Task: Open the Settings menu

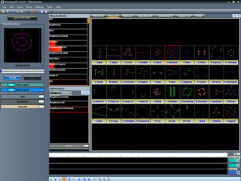Action: pyautogui.click(x=39, y=7)
